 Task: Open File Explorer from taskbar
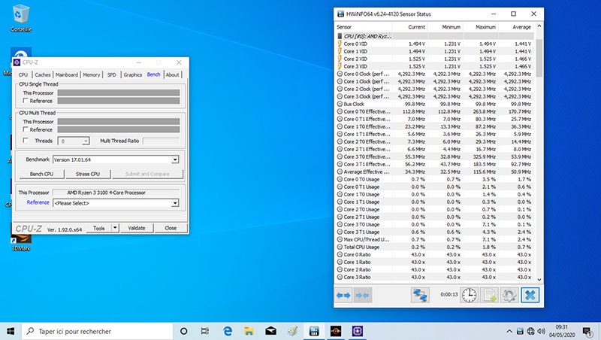click(249, 331)
